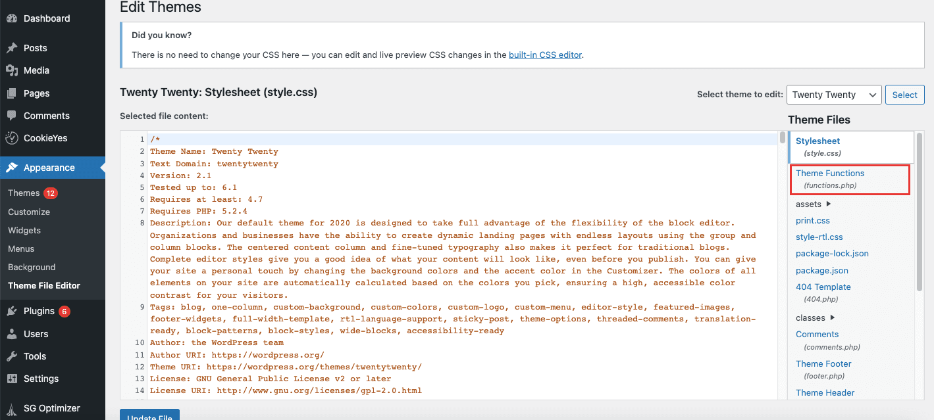Image resolution: width=934 pixels, height=420 pixels.
Task: Click the Select theme button
Action: click(x=904, y=95)
